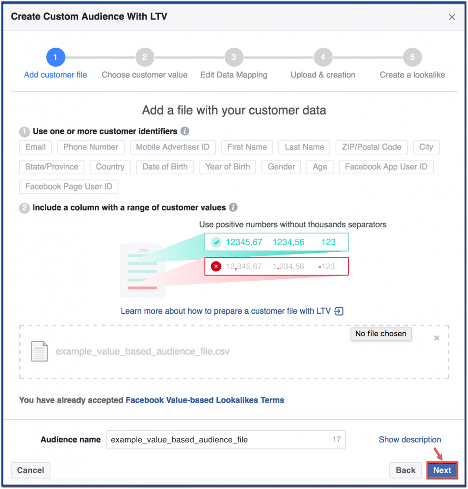The height and width of the screenshot is (489, 468).
Task: Click step 2 circle in the wizard
Action: pyautogui.click(x=145, y=57)
